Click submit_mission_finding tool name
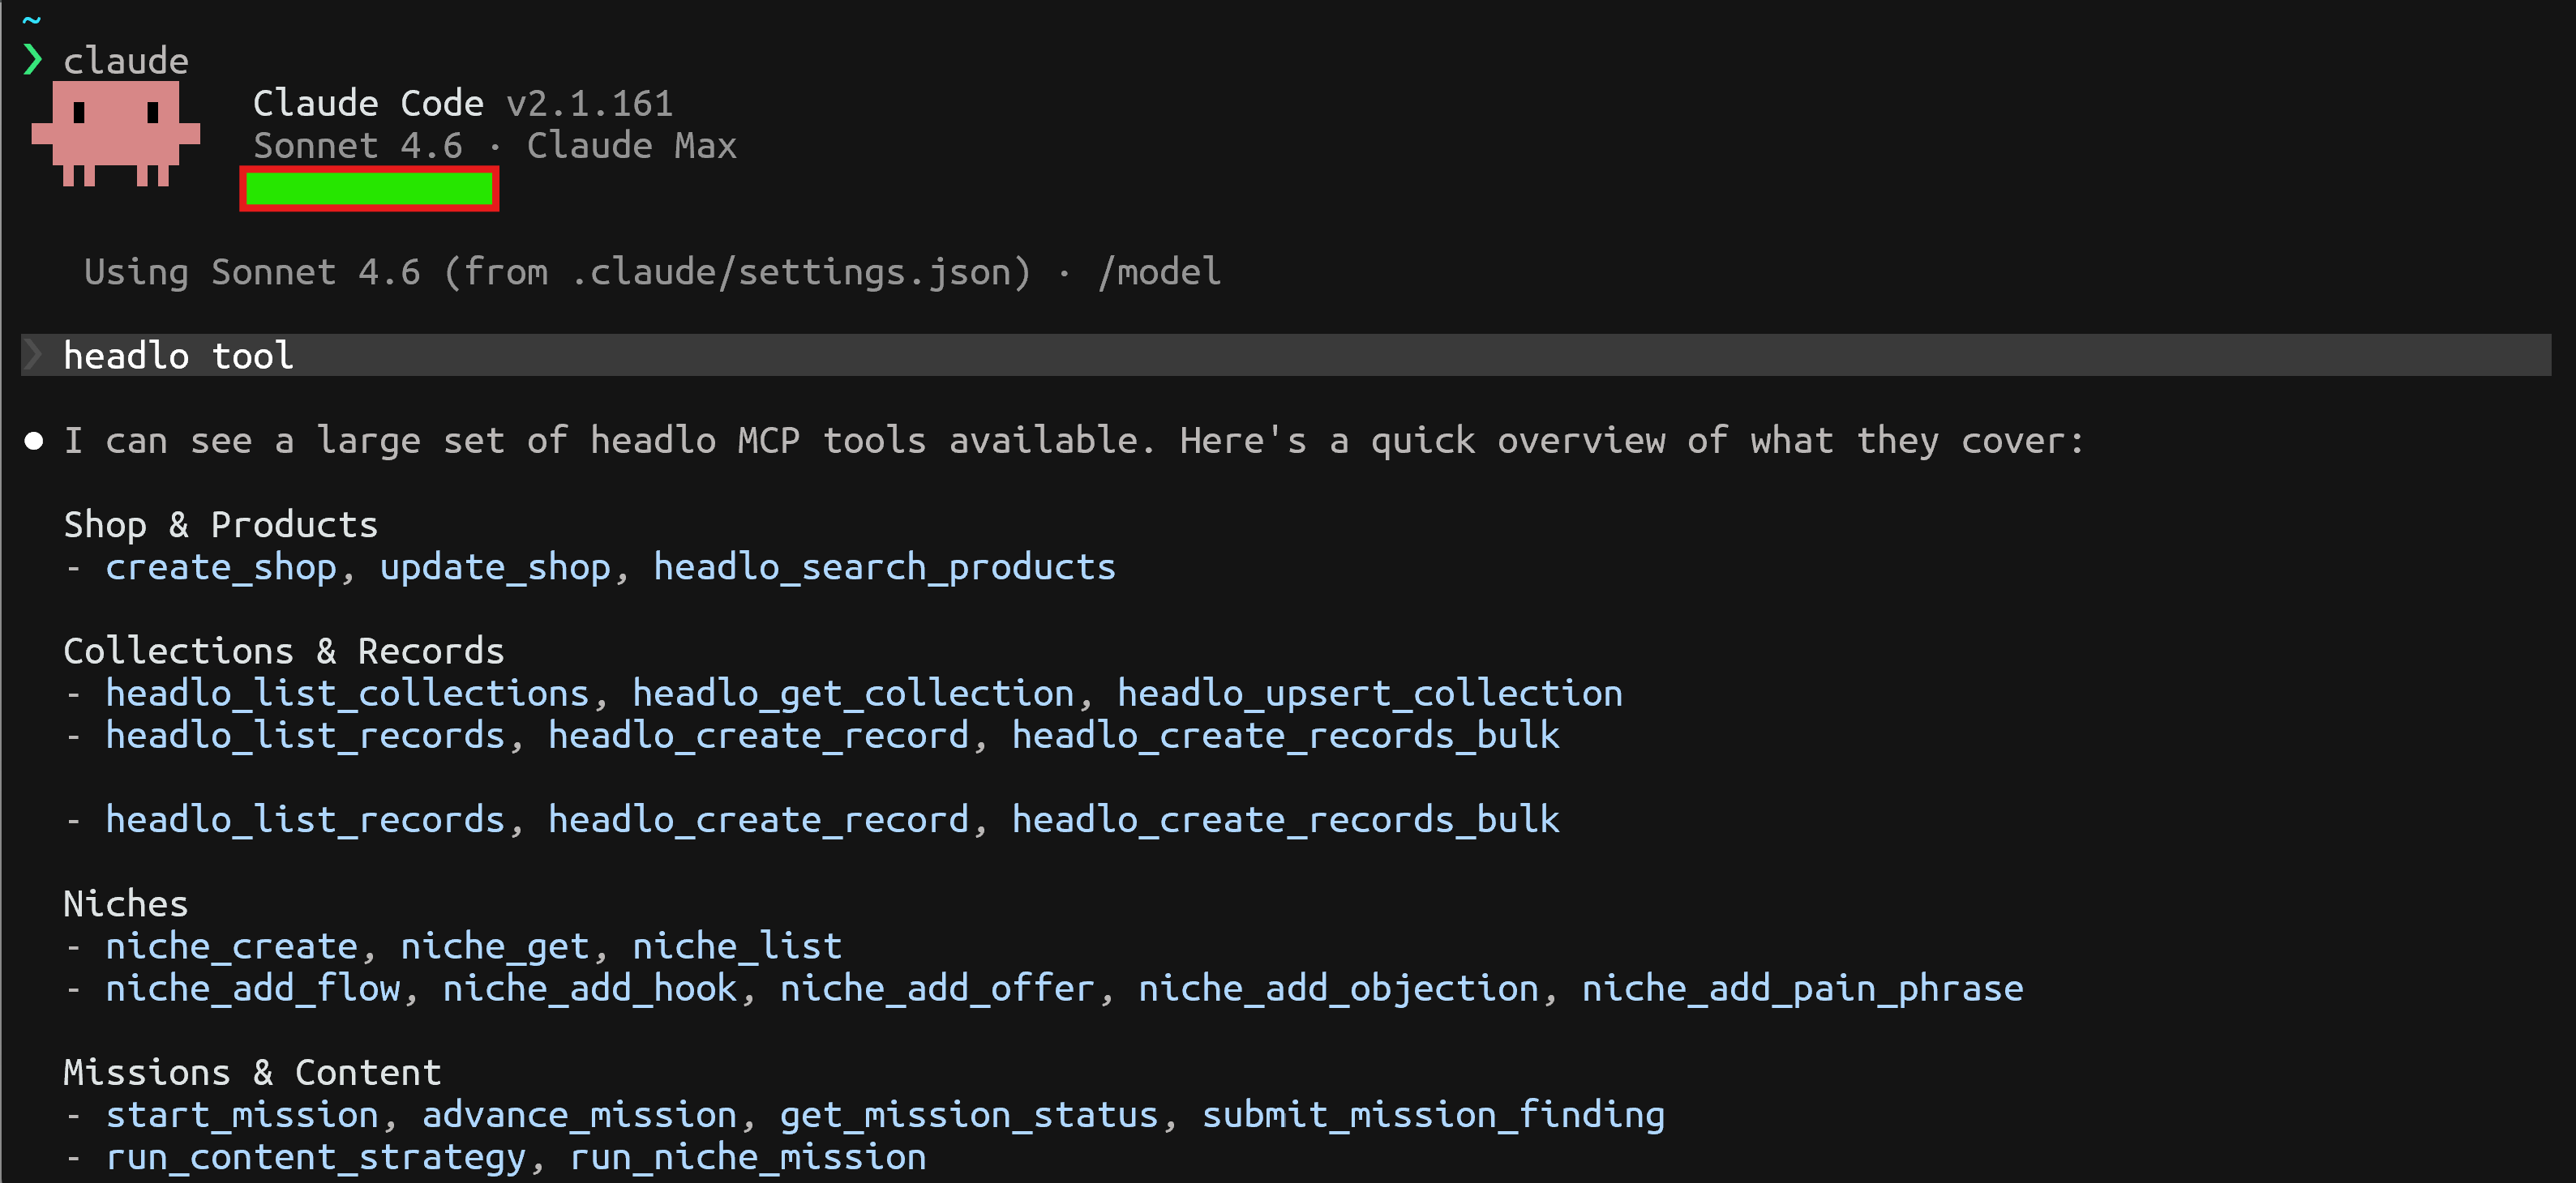This screenshot has width=2576, height=1183. coord(1433,1114)
